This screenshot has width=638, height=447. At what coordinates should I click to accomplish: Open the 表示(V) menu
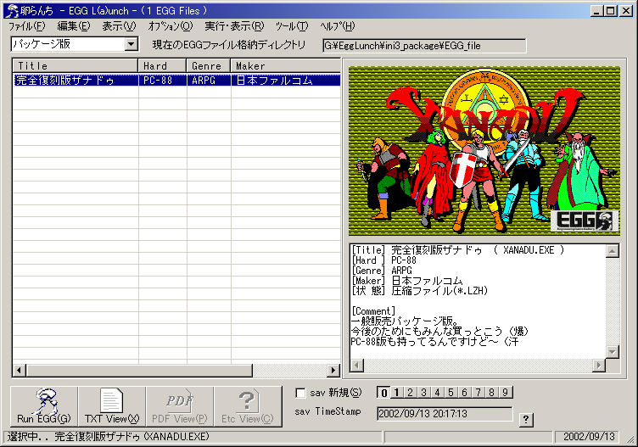point(119,26)
